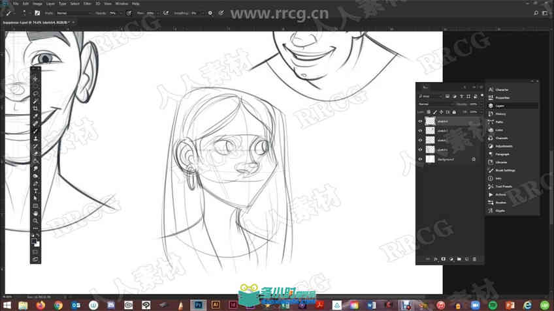This screenshot has height=311, width=554.
Task: Open the Window menu
Action: pos(122,3)
